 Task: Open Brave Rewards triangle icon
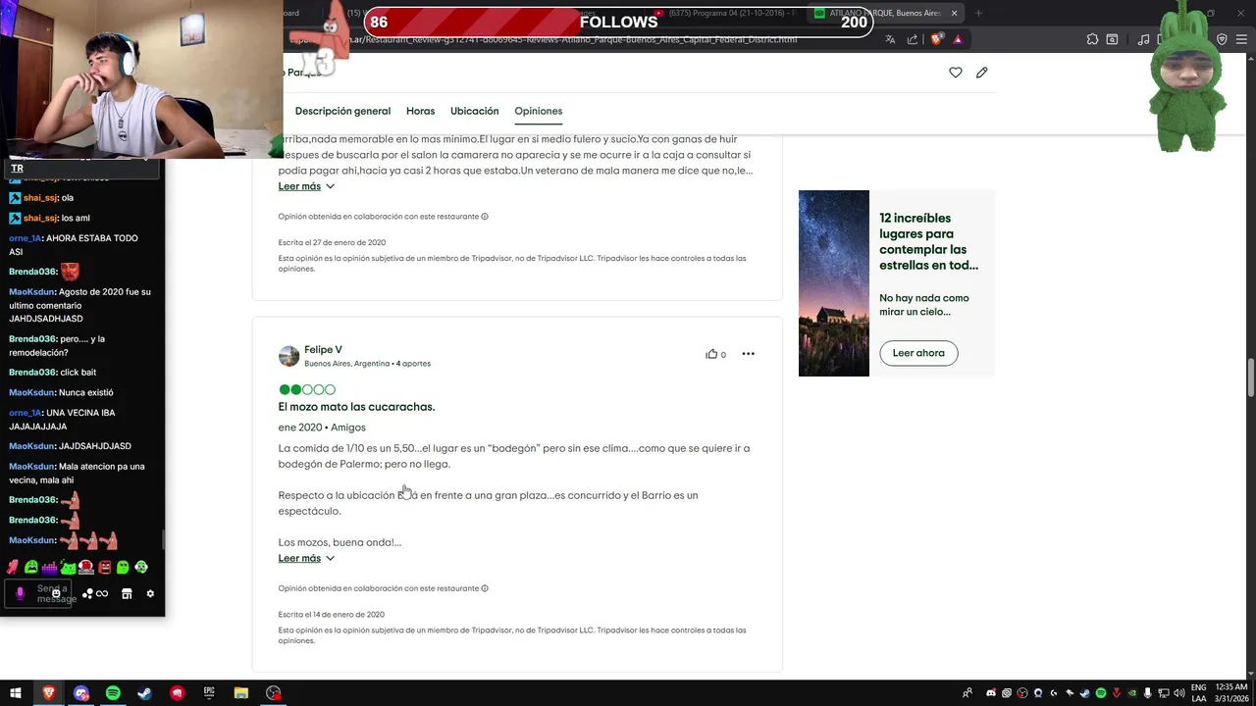tap(957, 39)
